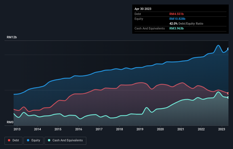Click the 2019 x-axis label
Screen dimensions: 233x149
click(140, 129)
